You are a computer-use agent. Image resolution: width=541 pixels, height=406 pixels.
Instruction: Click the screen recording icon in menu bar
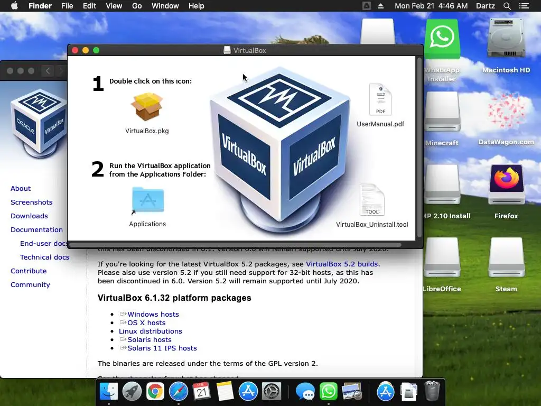pos(367,6)
